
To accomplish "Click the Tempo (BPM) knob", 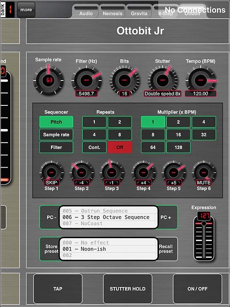I will (x=201, y=80).
